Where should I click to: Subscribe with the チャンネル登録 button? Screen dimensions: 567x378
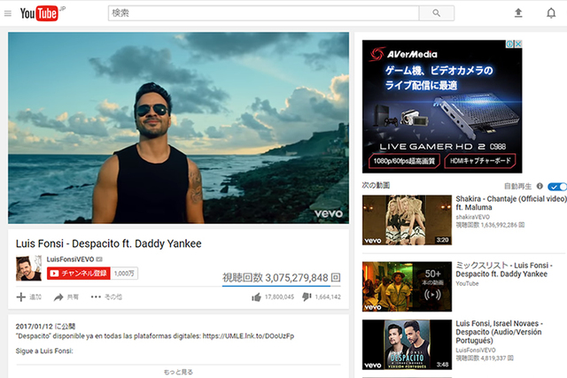tap(79, 274)
